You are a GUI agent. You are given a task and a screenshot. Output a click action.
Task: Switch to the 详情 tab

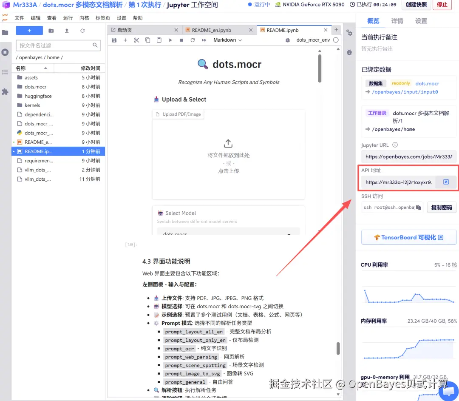397,21
